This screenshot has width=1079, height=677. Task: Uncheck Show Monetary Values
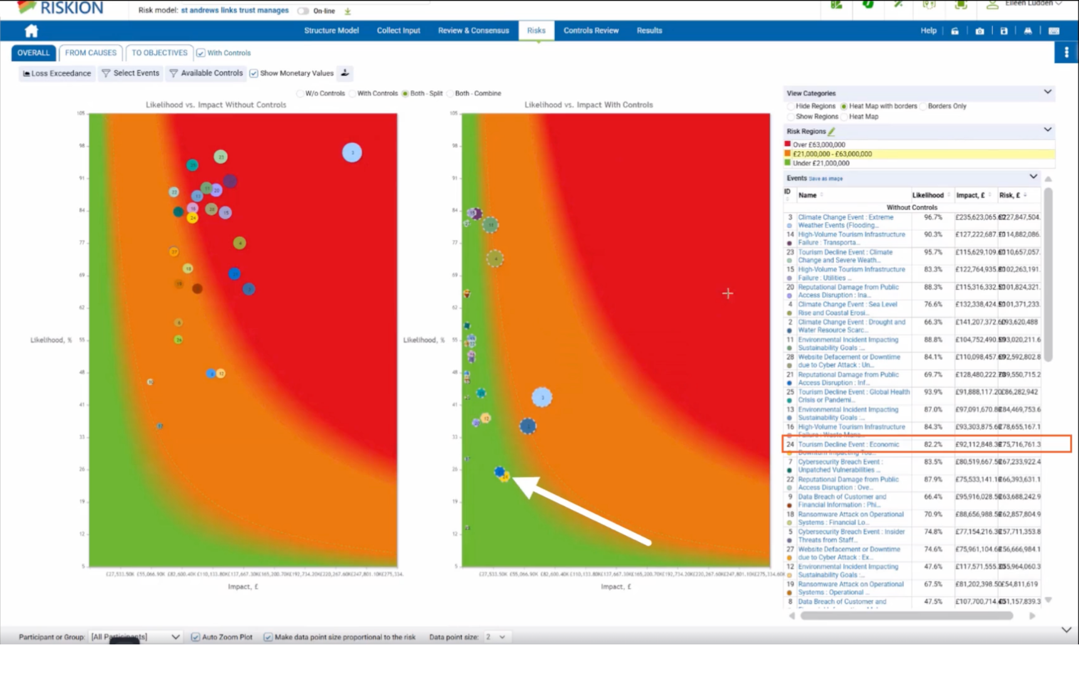[x=253, y=73]
